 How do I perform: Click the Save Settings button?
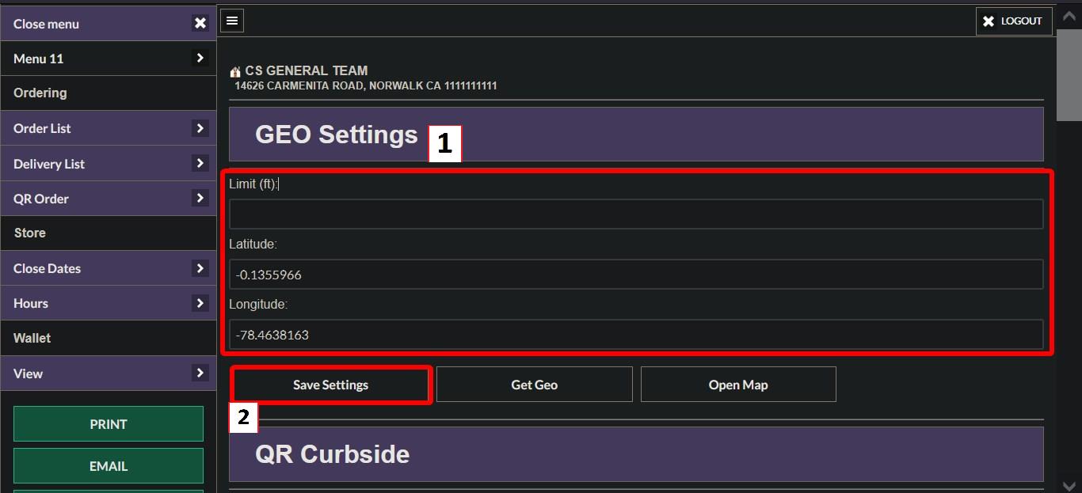click(331, 385)
